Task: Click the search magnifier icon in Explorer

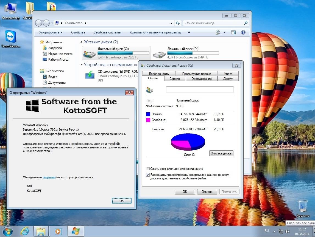Action: [246, 23]
